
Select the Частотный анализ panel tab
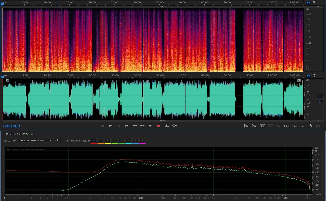click(x=16, y=134)
